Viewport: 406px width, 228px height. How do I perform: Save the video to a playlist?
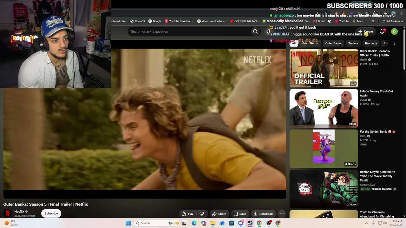click(239, 214)
